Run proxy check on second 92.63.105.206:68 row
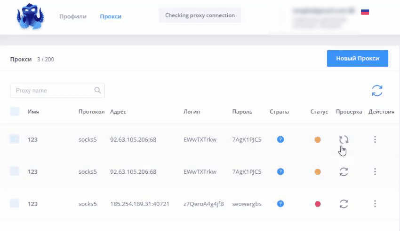The width and height of the screenshot is (400, 231). (x=344, y=172)
